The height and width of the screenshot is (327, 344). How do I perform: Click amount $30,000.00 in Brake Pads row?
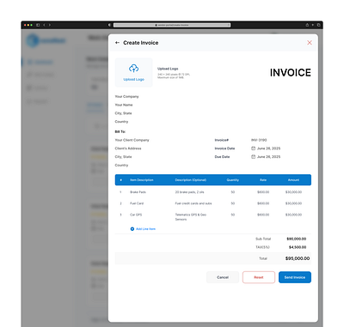[293, 192]
